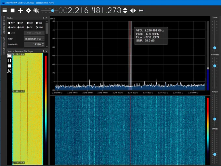Viewport: 221px width, 166px height.
Task: Adjust the Range slider
Action: [214, 119]
